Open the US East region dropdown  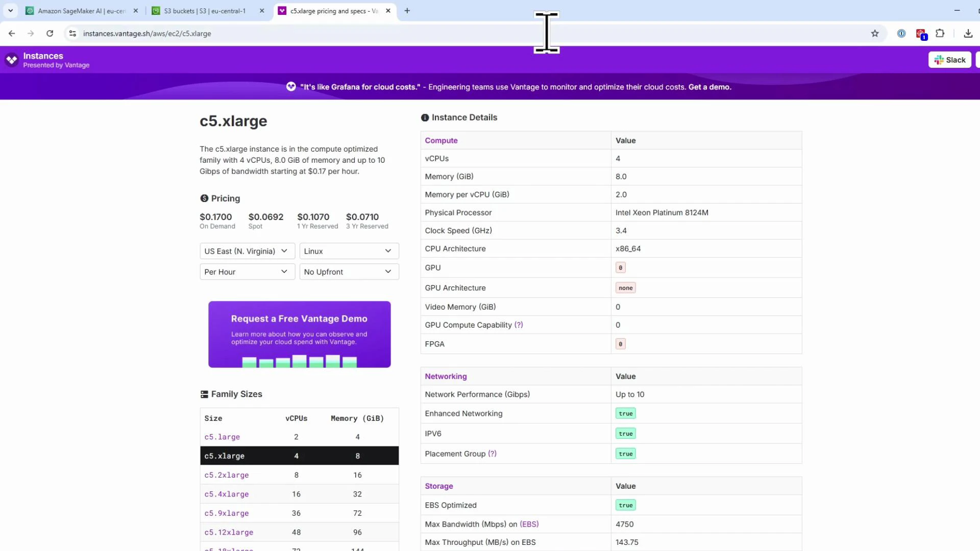point(247,251)
